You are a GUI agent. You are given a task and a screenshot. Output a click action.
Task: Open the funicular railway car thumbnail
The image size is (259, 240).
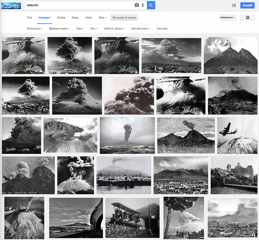pos(132,218)
